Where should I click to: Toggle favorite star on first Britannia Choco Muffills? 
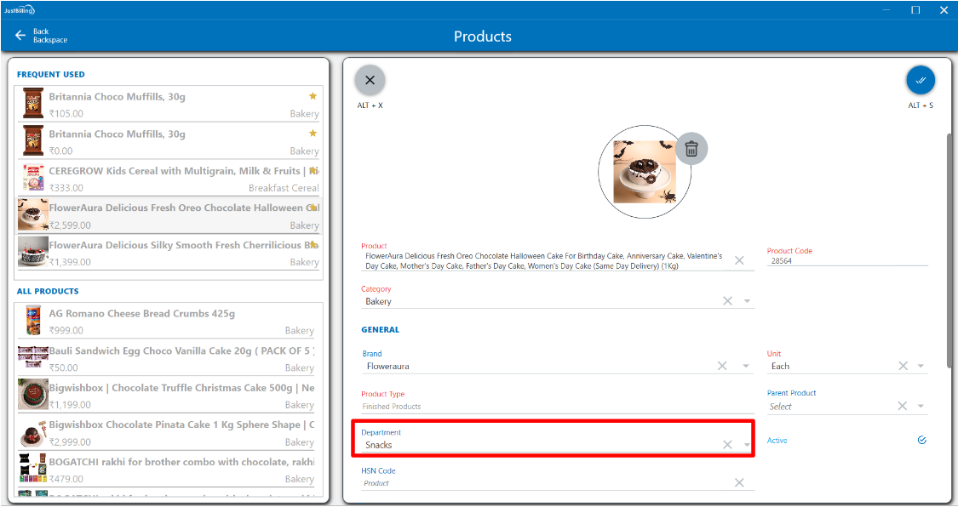[x=313, y=96]
